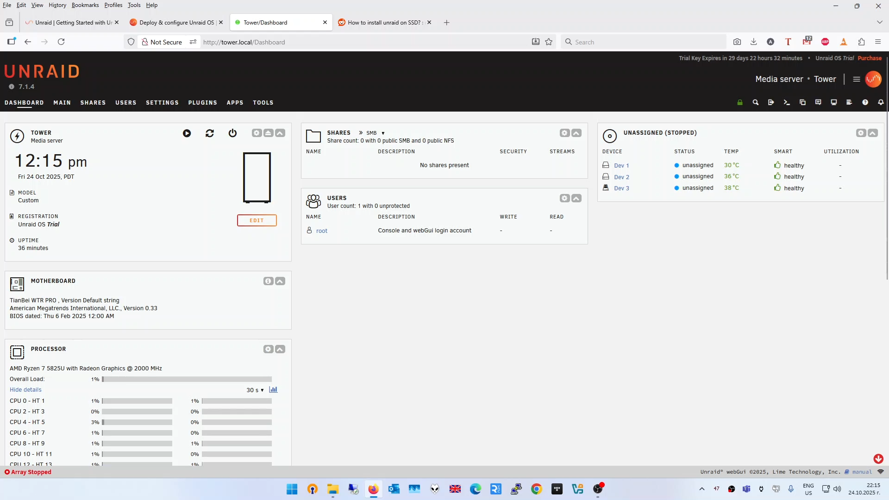
Task: Click the help question mark icon
Action: tap(865, 102)
